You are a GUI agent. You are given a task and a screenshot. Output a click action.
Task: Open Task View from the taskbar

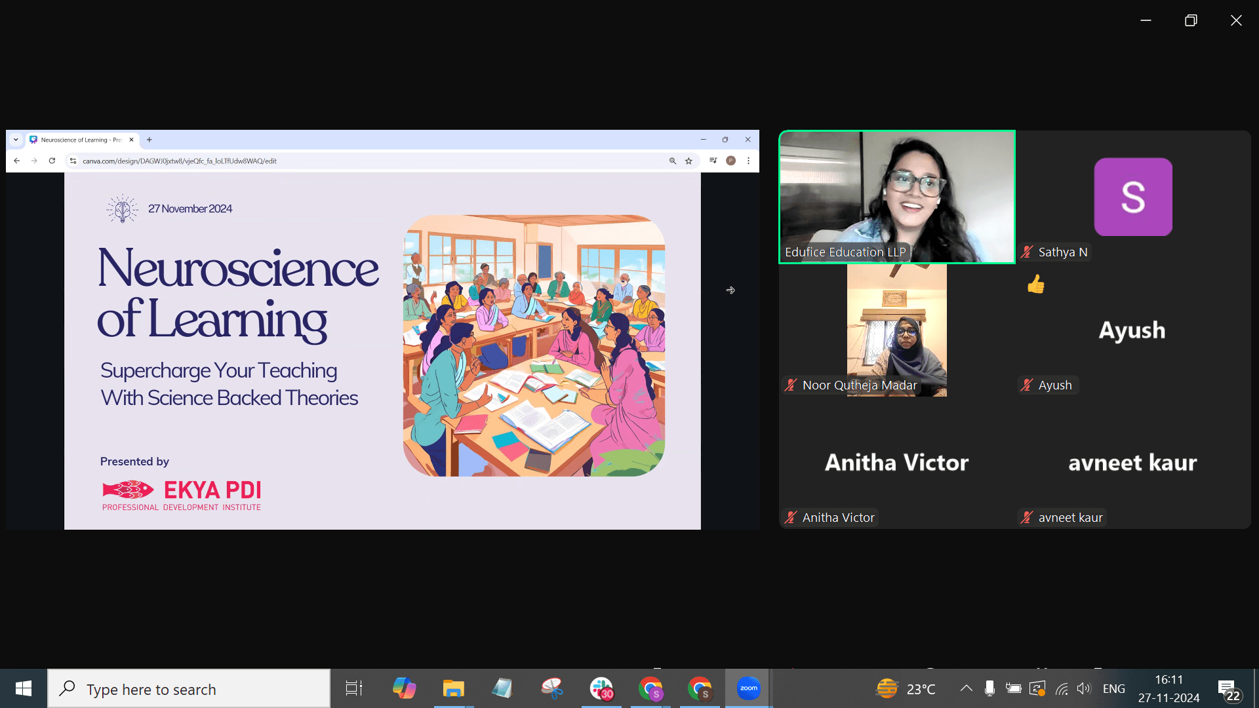click(x=354, y=688)
